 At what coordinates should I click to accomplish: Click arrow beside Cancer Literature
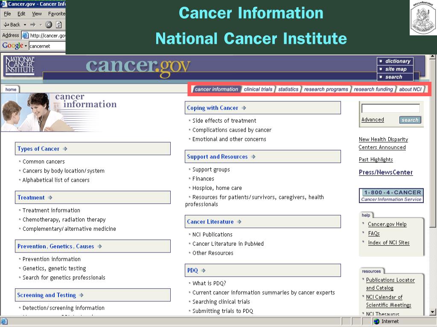[239, 221]
